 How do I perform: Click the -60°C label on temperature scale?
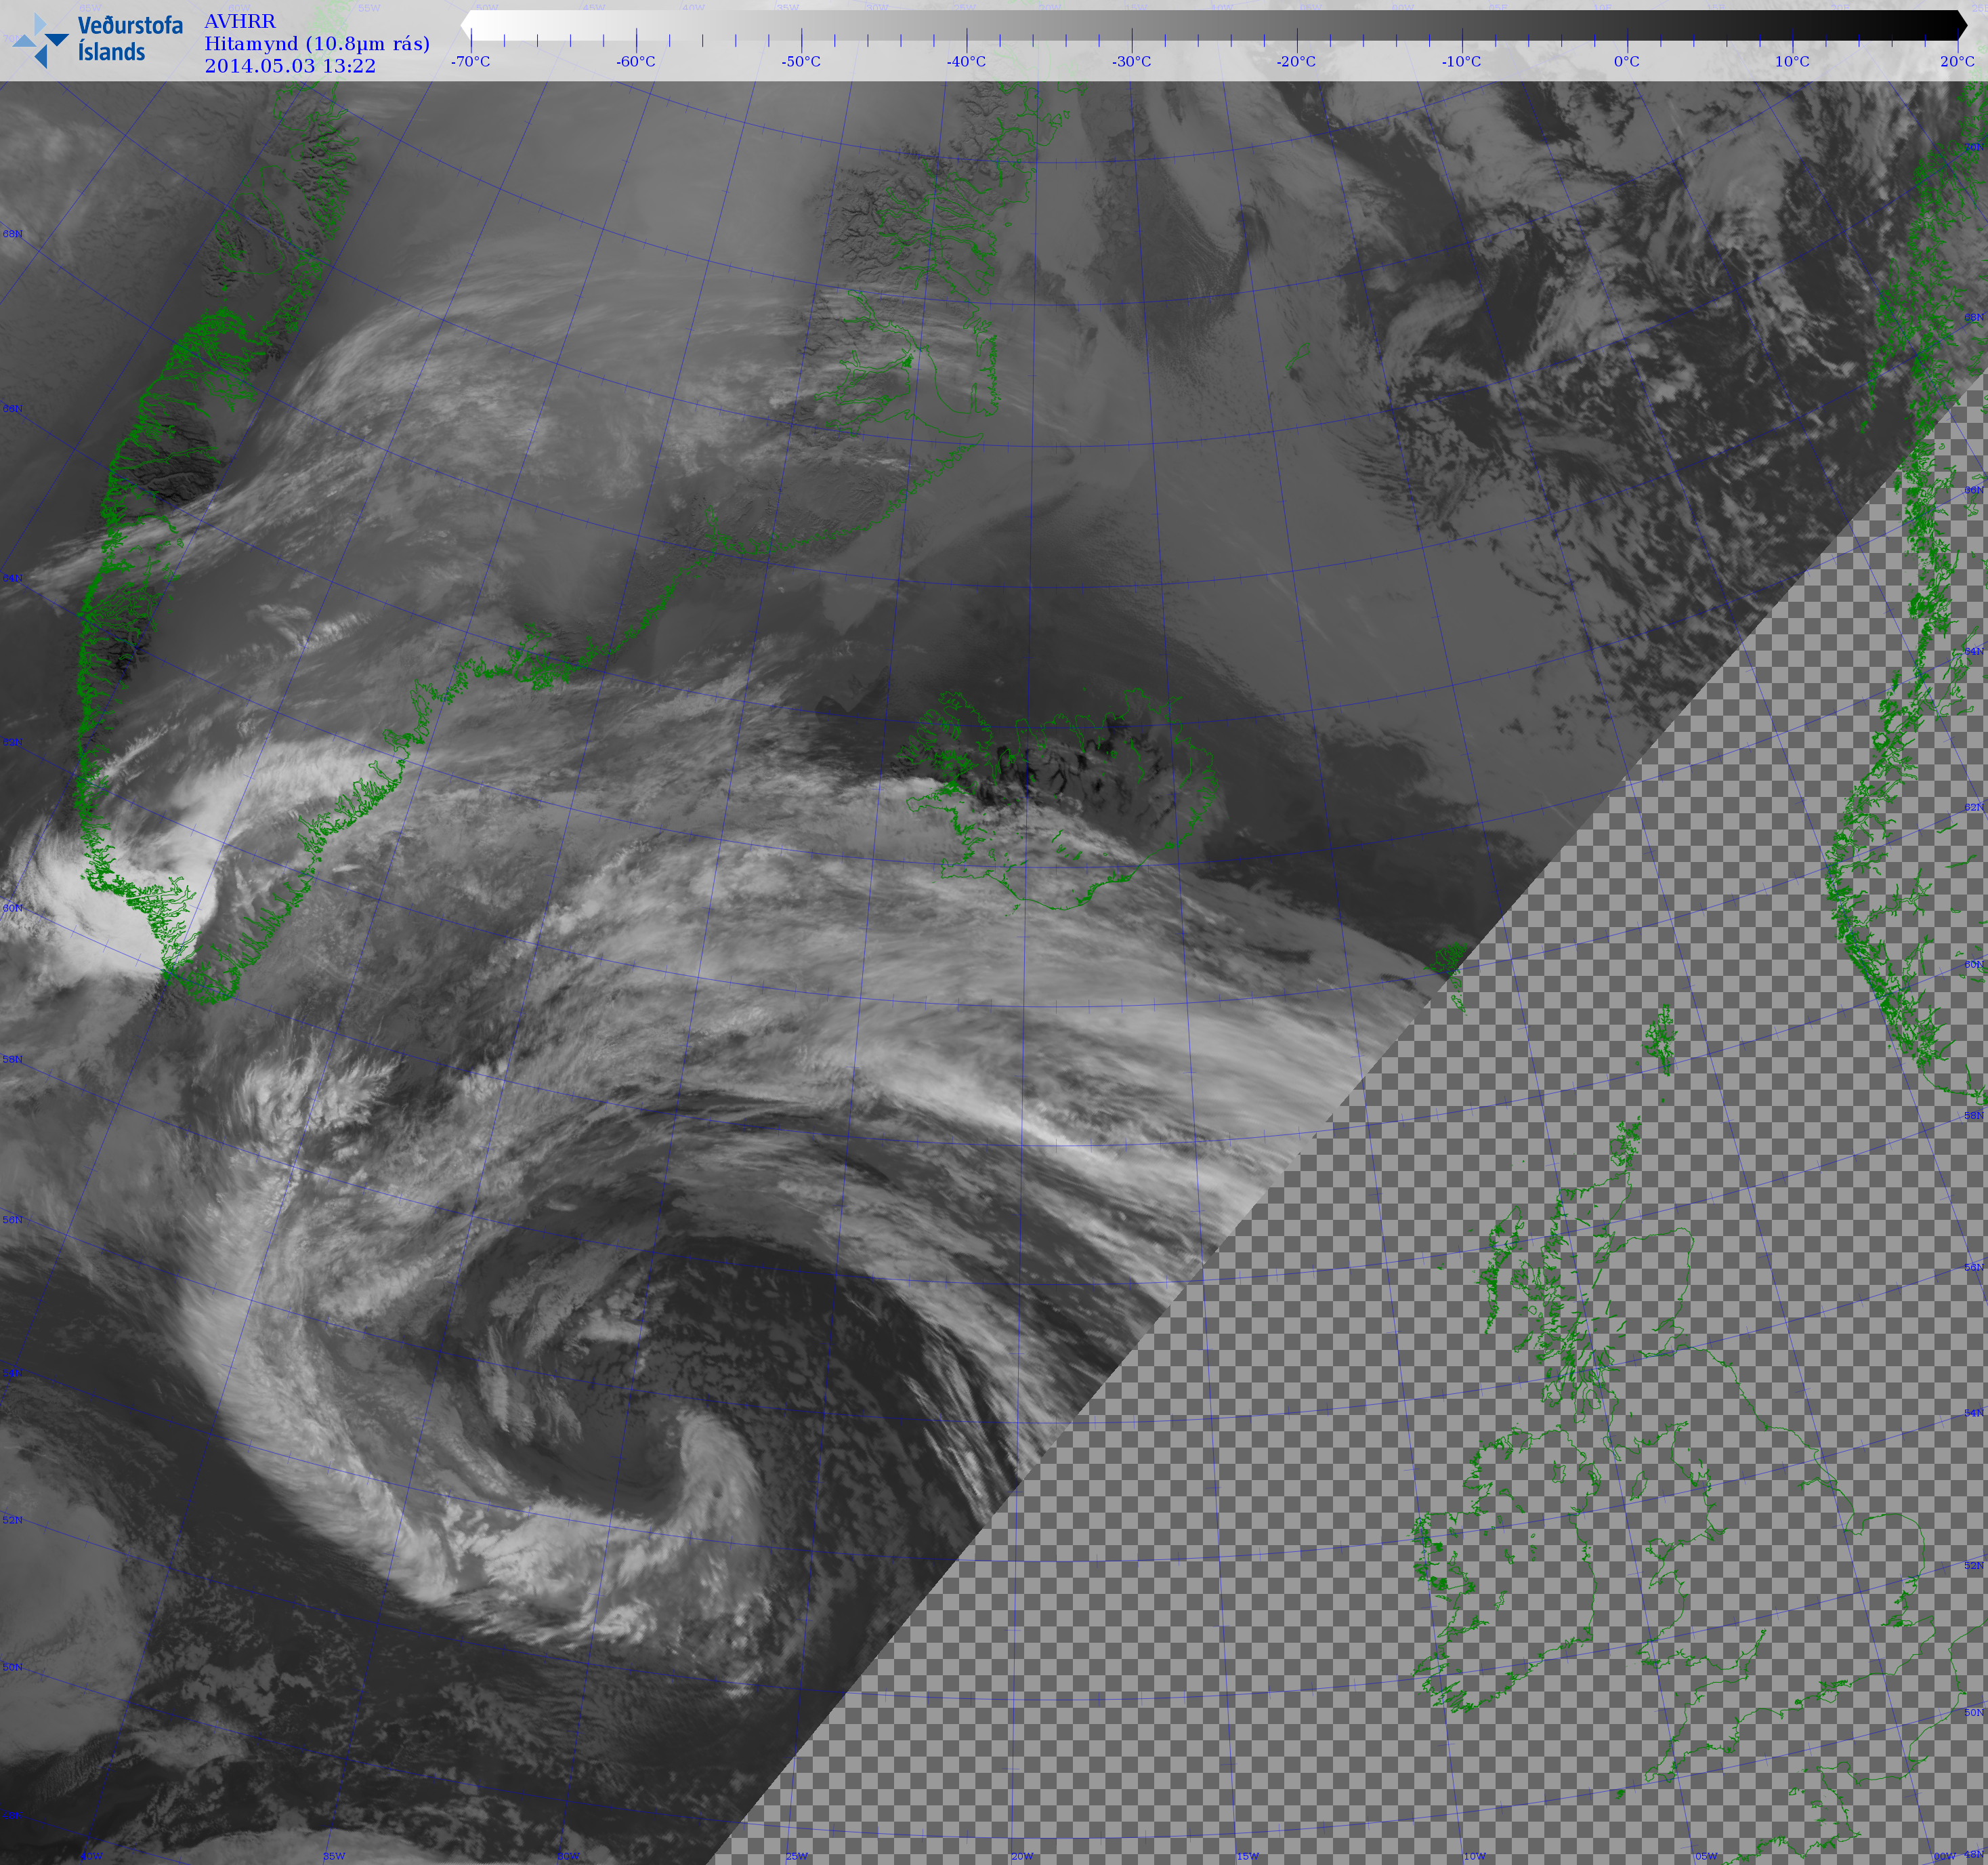tap(636, 62)
